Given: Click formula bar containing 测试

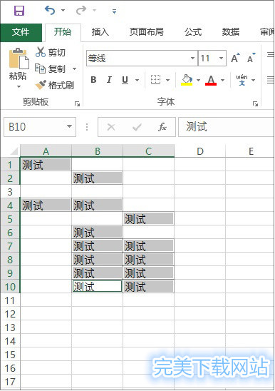Looking at the screenshot, I should (x=226, y=127).
